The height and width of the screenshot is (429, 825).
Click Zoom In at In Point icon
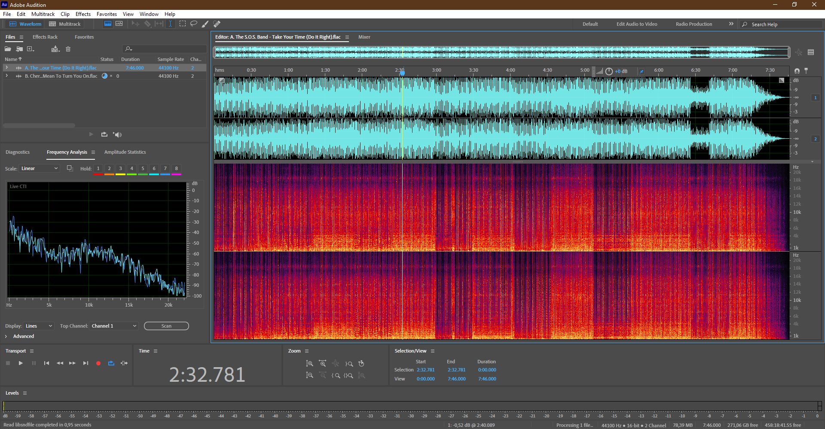(x=336, y=375)
